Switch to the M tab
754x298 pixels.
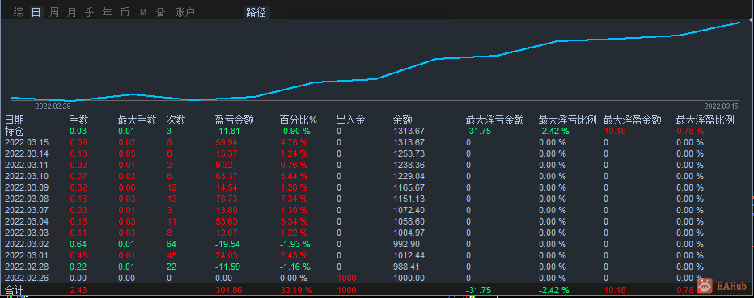coord(143,12)
